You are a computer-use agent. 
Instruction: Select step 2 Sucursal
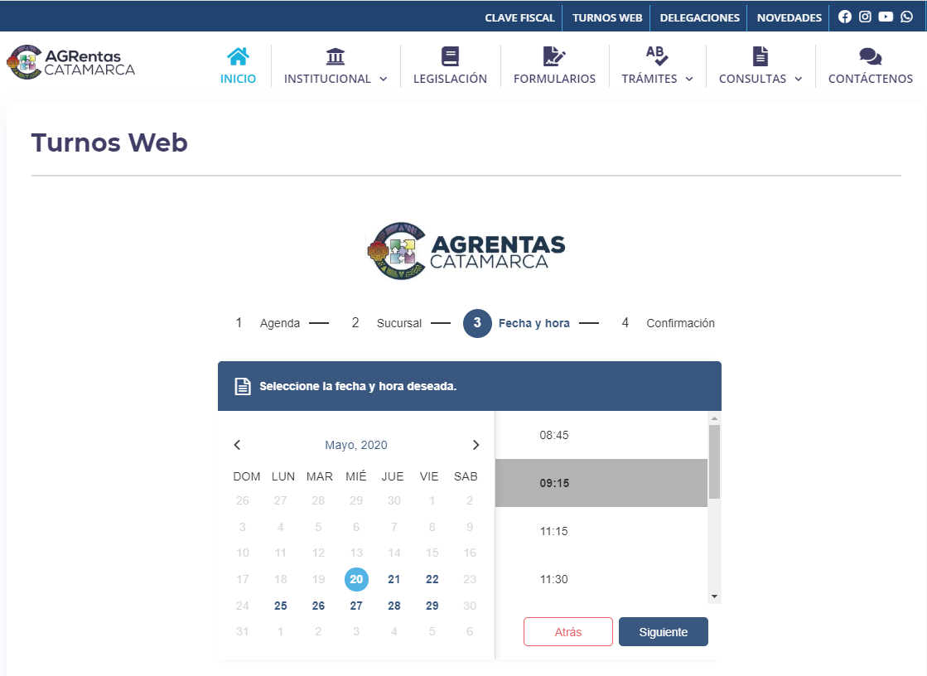(x=386, y=323)
